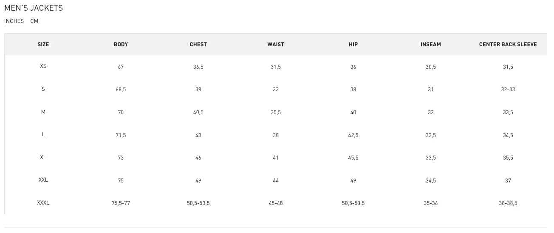Viewport: 554px width, 233px height.
Task: Click the HIP column header
Action: (x=353, y=45)
